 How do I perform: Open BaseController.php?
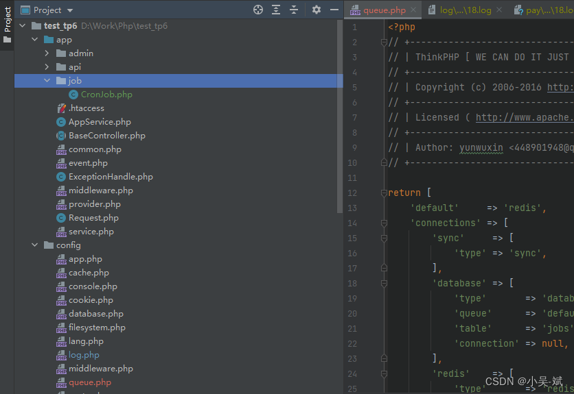click(x=107, y=136)
